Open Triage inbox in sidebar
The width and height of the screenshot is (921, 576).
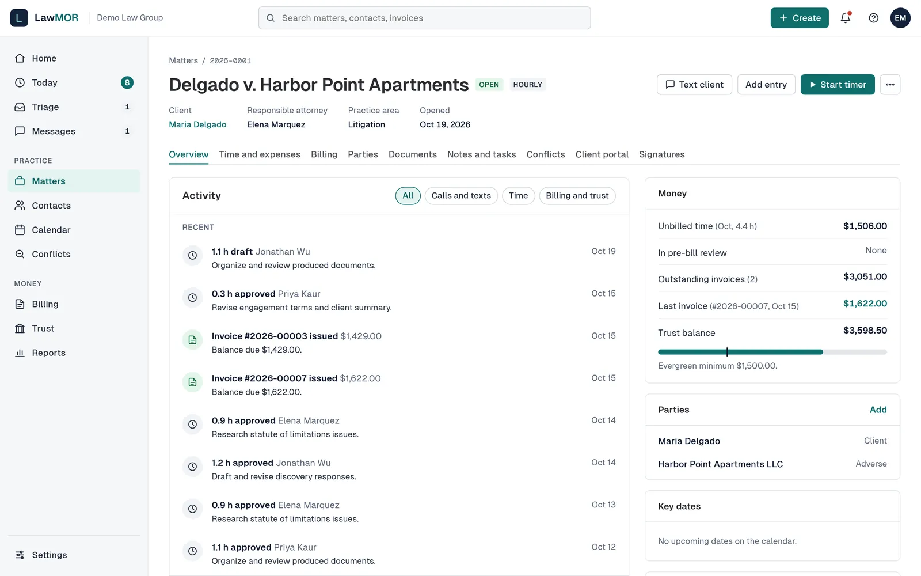point(74,107)
